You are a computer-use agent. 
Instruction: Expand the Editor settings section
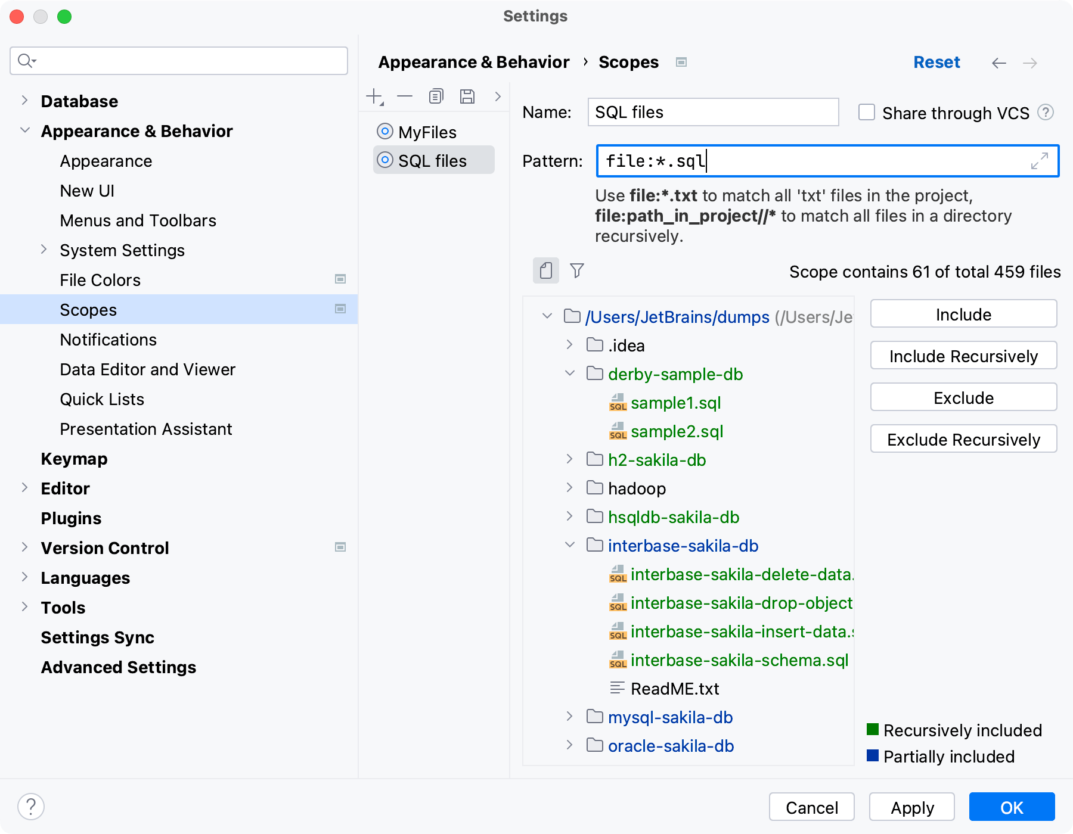pyautogui.click(x=24, y=488)
